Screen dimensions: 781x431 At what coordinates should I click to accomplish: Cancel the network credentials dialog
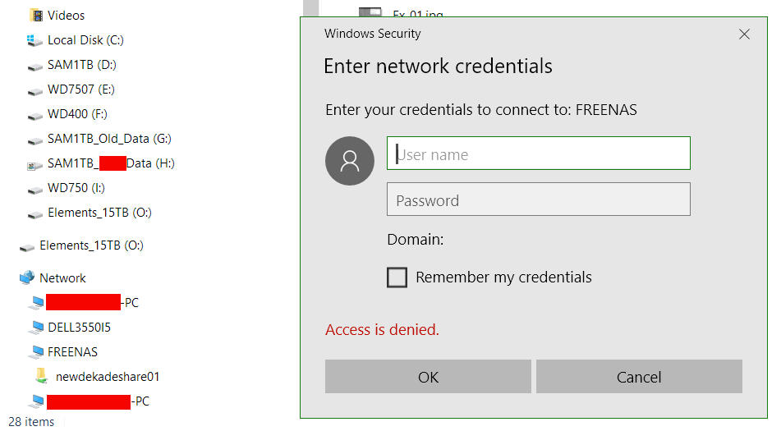tap(639, 377)
